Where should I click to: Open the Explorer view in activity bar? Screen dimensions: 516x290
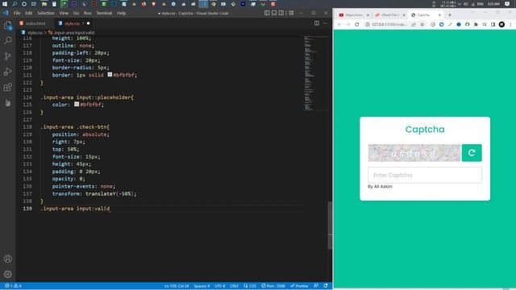(7, 25)
